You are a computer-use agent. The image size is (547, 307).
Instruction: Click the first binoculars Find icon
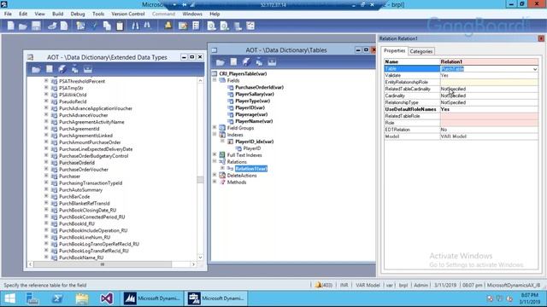point(135,26)
